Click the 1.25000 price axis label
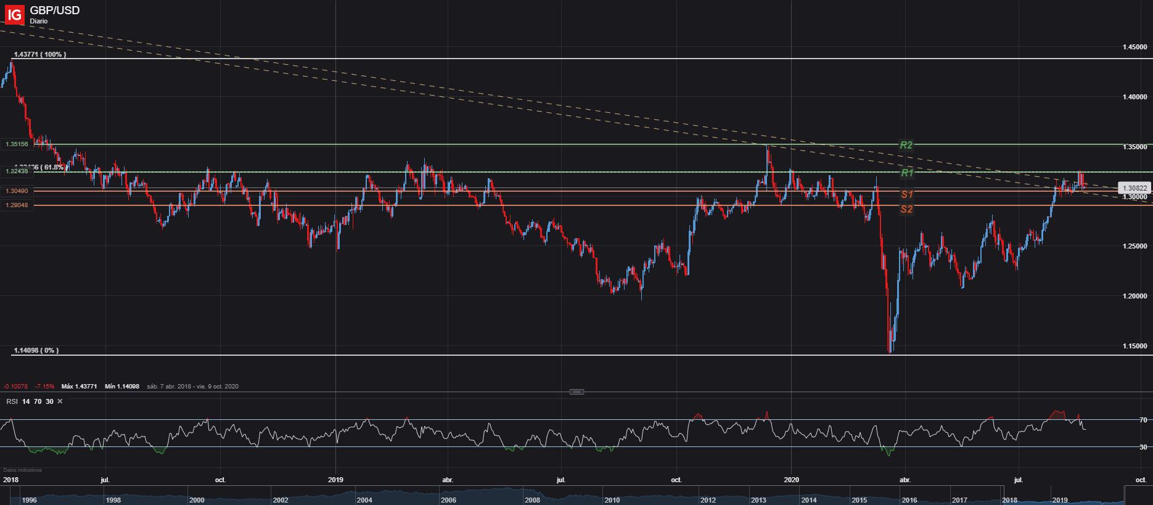 (1135, 246)
